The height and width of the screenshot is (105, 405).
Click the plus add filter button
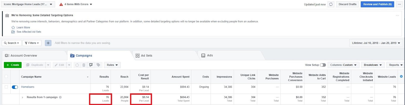coord(48,43)
